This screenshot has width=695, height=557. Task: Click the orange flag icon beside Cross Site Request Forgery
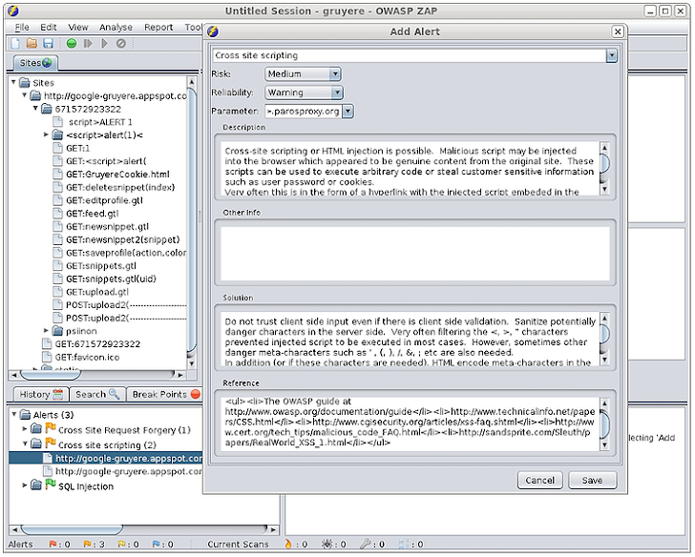[51, 428]
